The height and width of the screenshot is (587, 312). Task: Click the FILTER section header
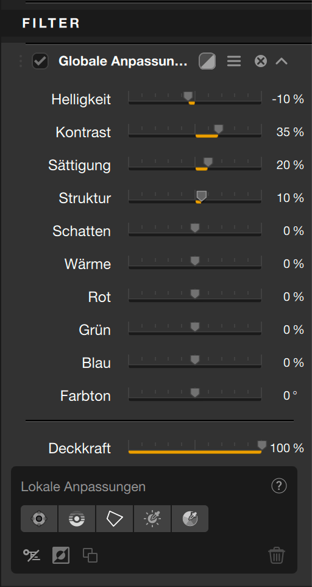point(51,23)
